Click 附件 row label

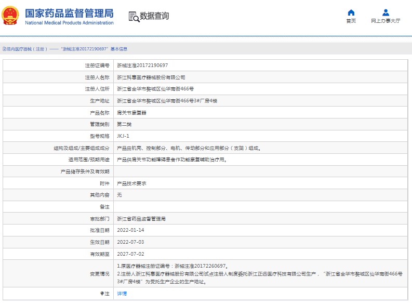click(104, 183)
